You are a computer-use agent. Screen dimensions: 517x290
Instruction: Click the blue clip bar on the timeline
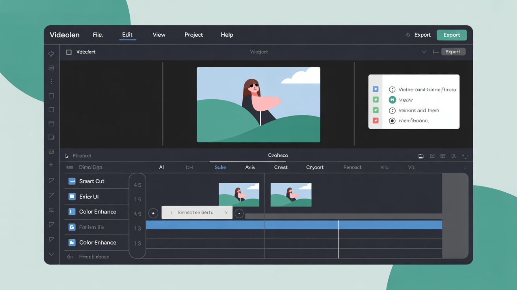coord(294,225)
